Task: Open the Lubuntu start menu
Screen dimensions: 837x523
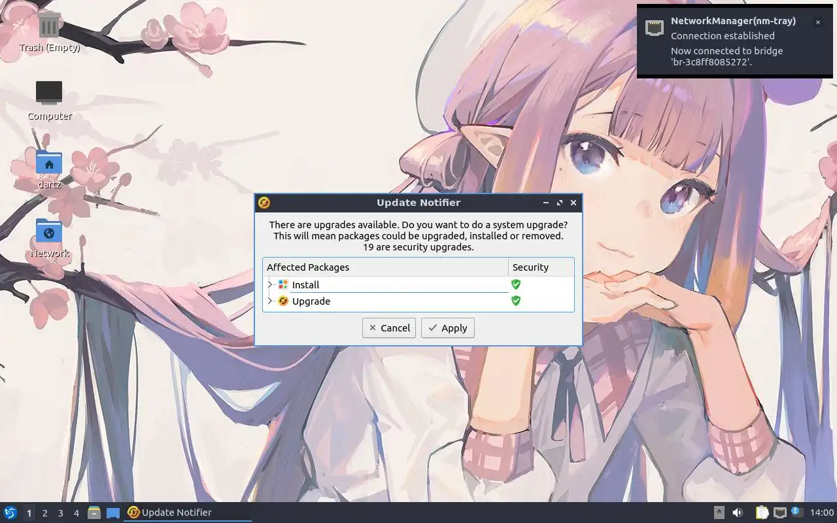Action: pyautogui.click(x=10, y=513)
